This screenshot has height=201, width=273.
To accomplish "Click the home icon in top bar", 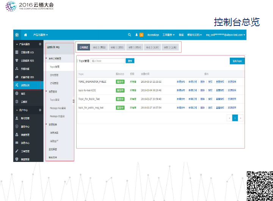I will (x=26, y=35).
